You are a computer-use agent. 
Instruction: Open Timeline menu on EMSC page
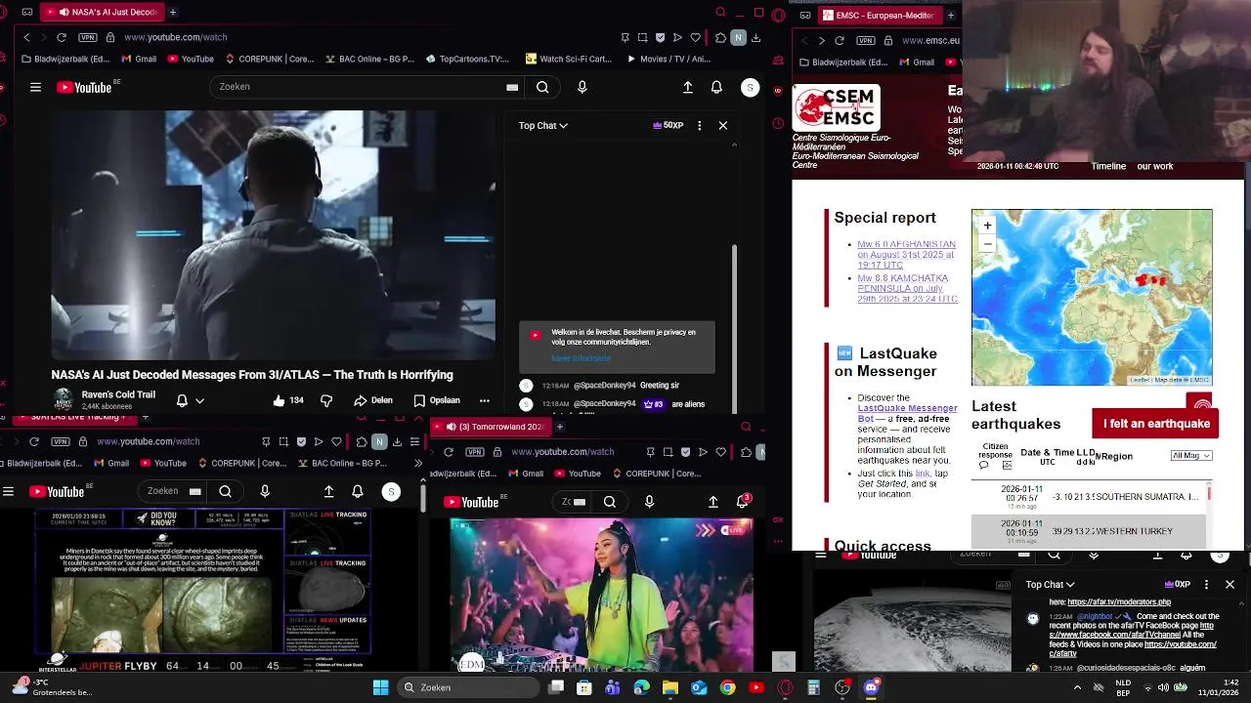click(1108, 166)
